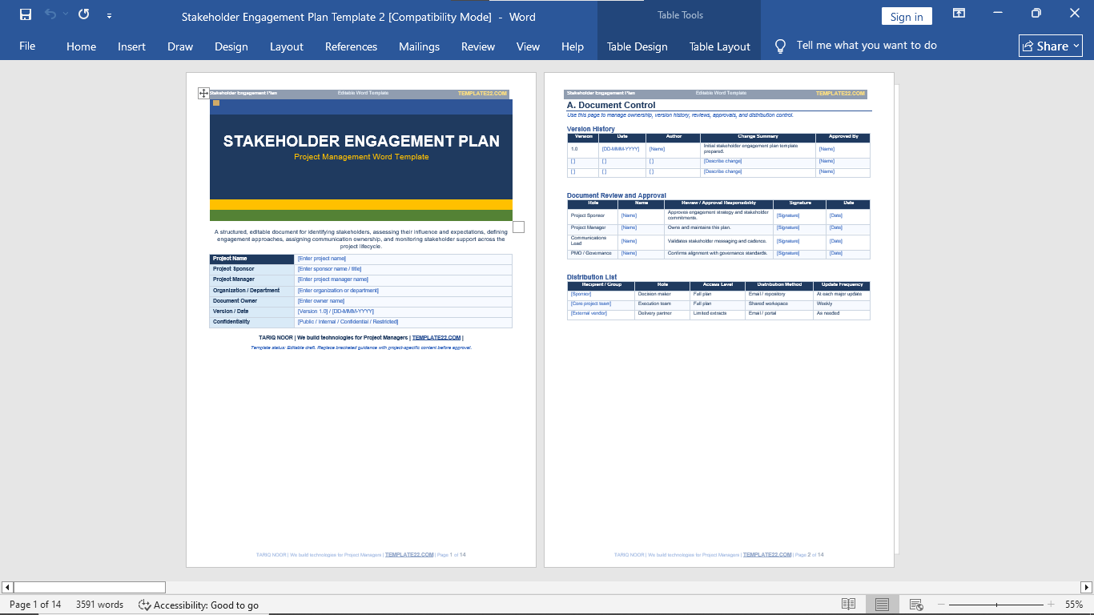Click the [Enter project manager name] cell
The image size is (1094, 615).
tap(403, 279)
